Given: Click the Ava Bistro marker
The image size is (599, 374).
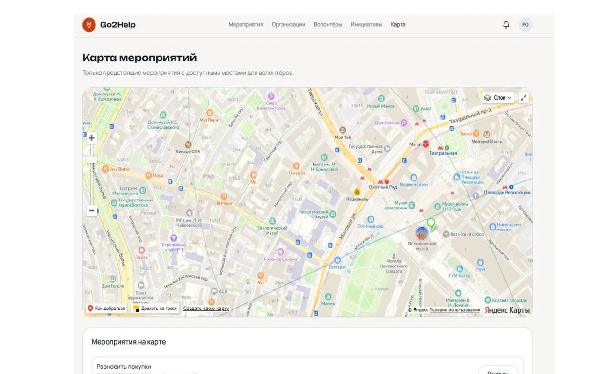Looking at the screenshot, I should (x=106, y=169).
